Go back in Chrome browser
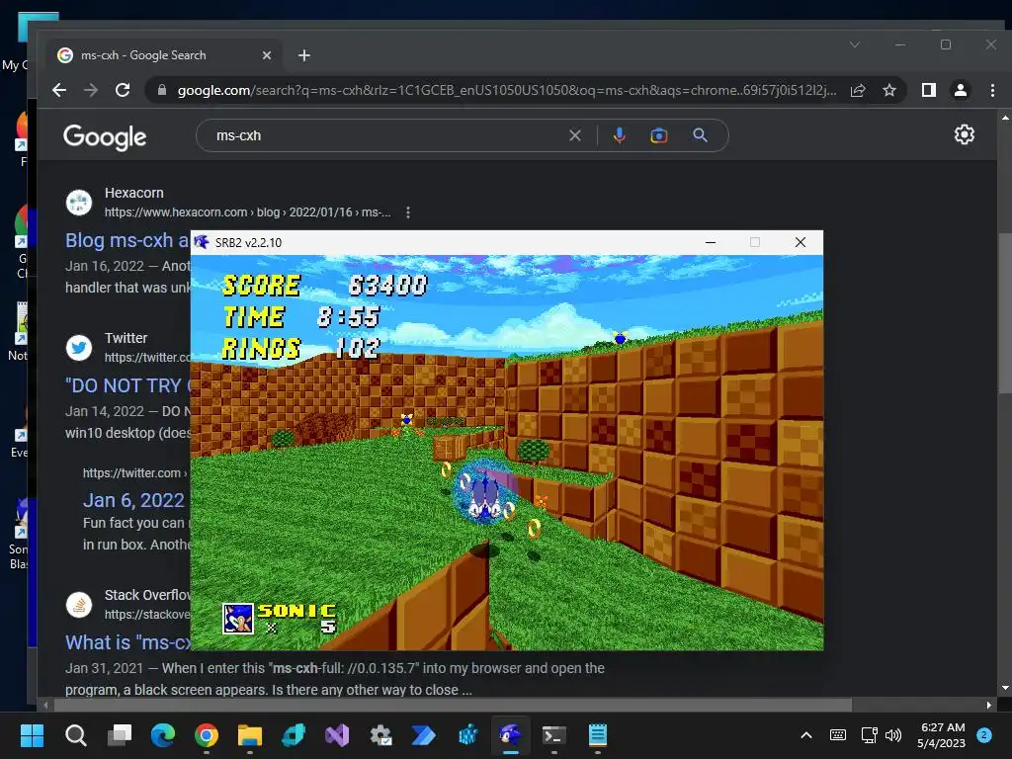This screenshot has height=759, width=1012. 59,90
